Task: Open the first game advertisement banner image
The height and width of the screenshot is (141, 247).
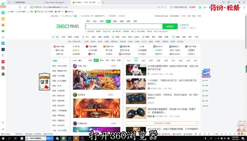Action: pyautogui.click(x=97, y=79)
